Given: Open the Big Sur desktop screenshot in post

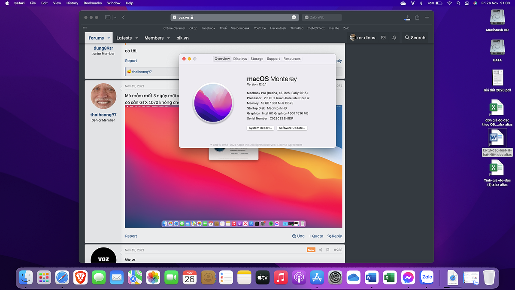Looking at the screenshot, I should tap(233, 167).
